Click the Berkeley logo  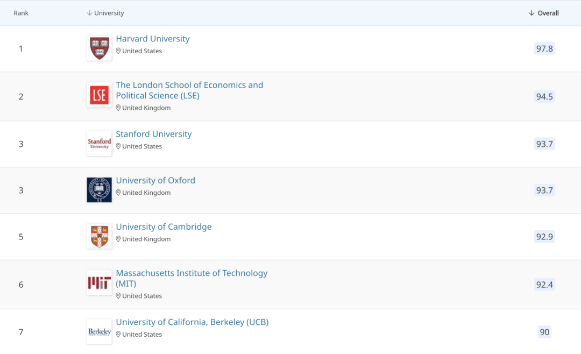coord(99,331)
